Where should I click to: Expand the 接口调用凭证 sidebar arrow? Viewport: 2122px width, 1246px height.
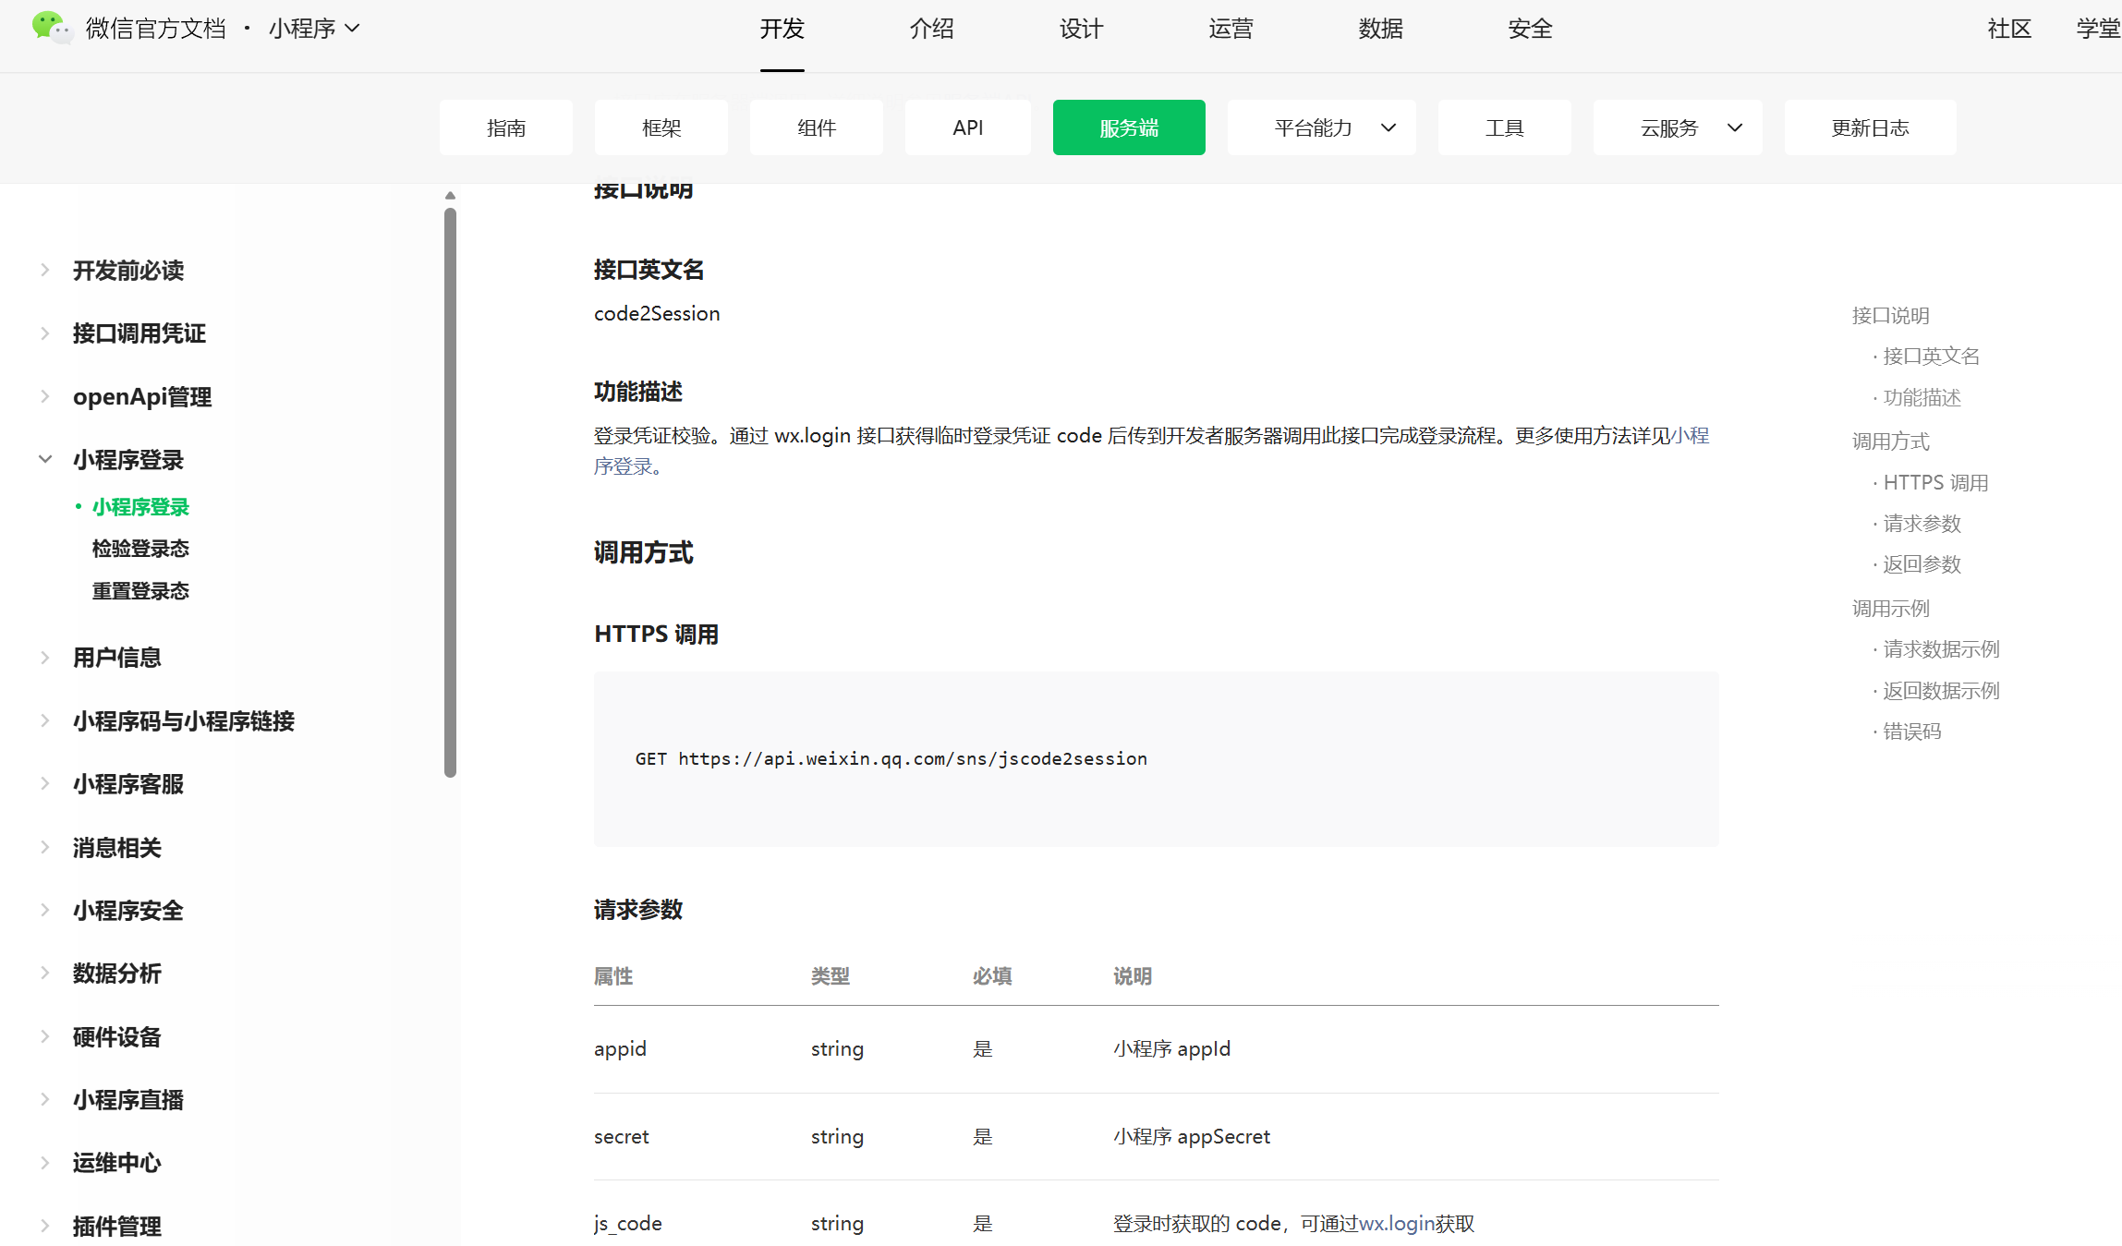(44, 333)
